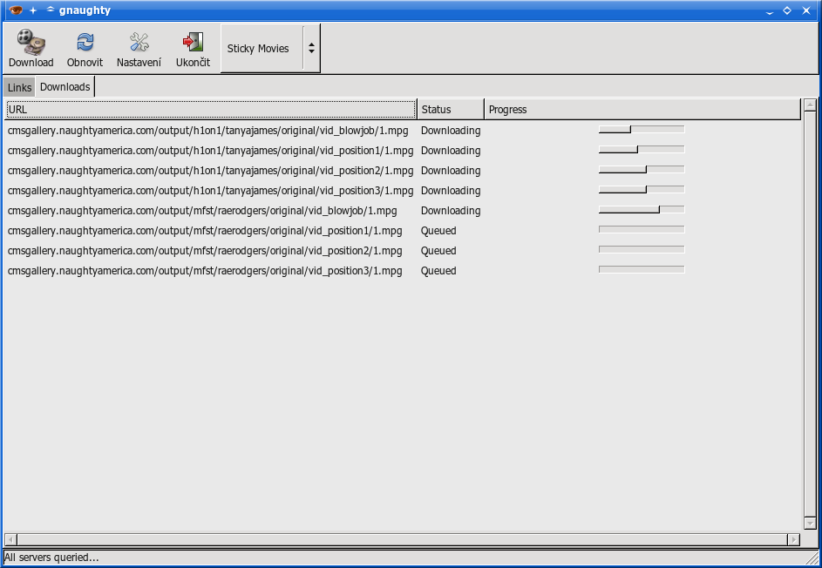Select the raerodgers vid_position2/1.mpg URL row
Viewport: 822px width, 568px height.
click(x=205, y=251)
